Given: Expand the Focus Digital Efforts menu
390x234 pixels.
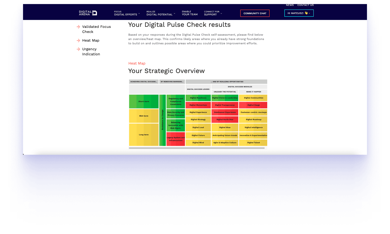Looking at the screenshot, I should tap(127, 13).
